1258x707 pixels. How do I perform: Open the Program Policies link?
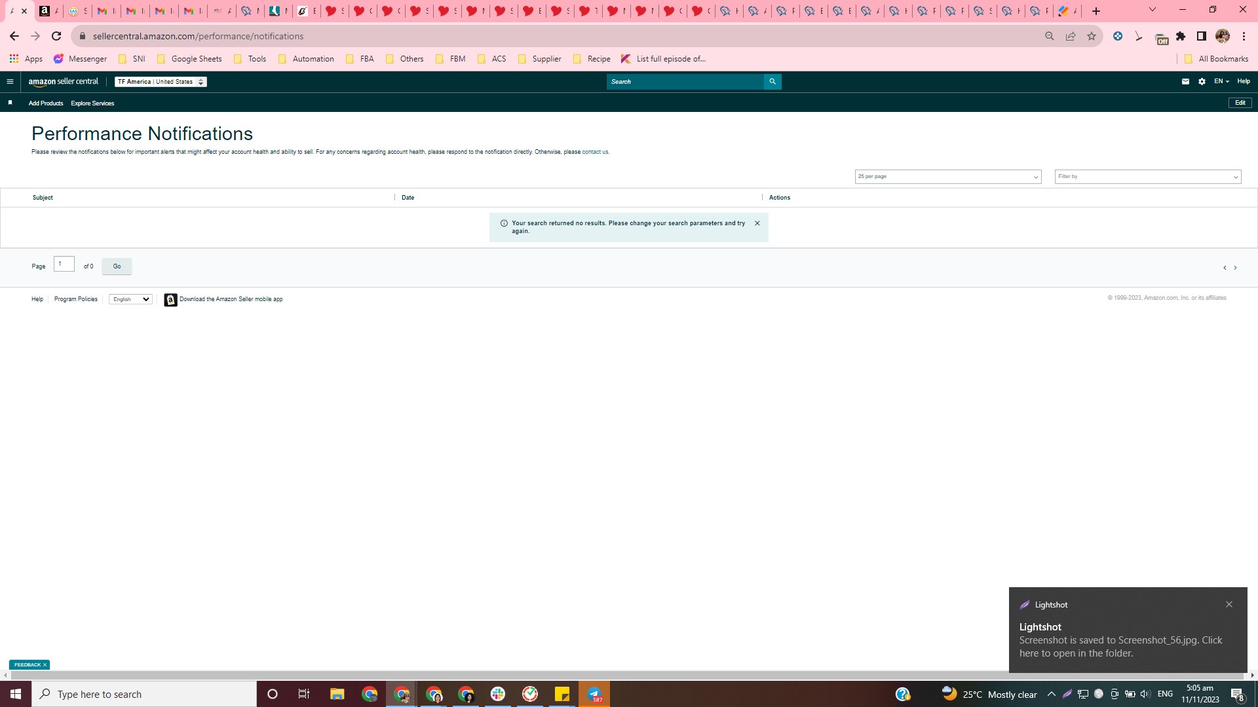[76, 300]
